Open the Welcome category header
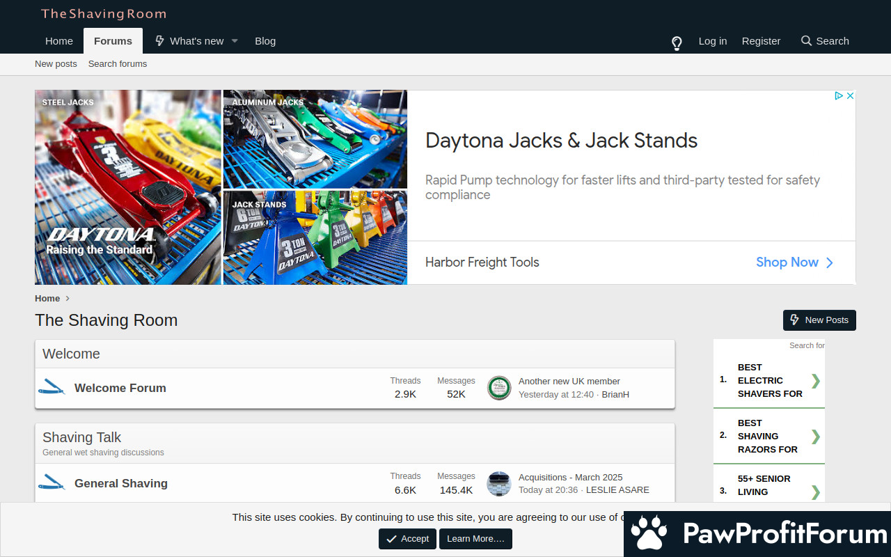 point(71,354)
